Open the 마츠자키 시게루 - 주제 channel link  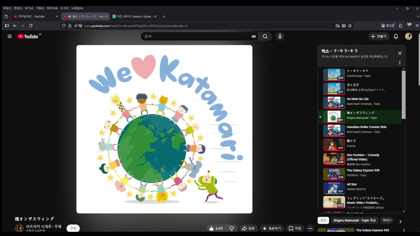[x=44, y=226]
